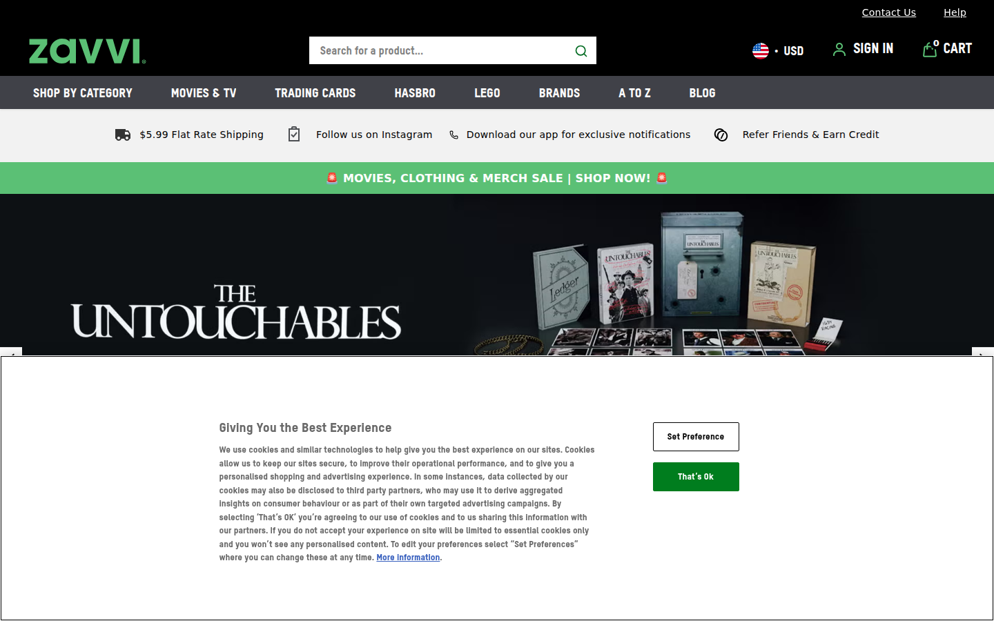Screen dimensions: 994x621
Task: Click the US flag icon
Action: click(x=760, y=50)
